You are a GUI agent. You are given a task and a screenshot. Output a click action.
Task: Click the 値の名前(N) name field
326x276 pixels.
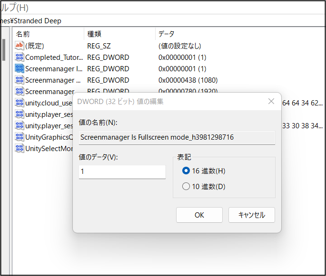coord(177,138)
